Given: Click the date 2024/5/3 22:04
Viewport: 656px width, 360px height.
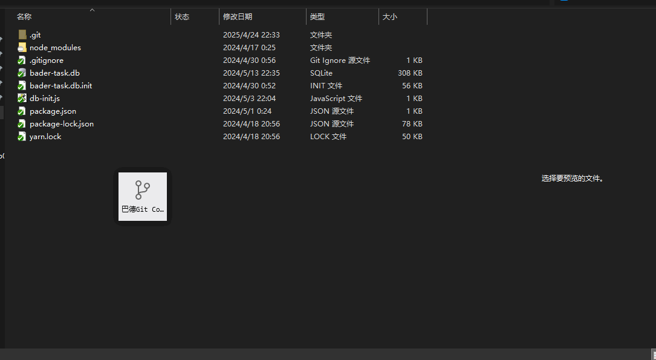Looking at the screenshot, I should click(249, 99).
